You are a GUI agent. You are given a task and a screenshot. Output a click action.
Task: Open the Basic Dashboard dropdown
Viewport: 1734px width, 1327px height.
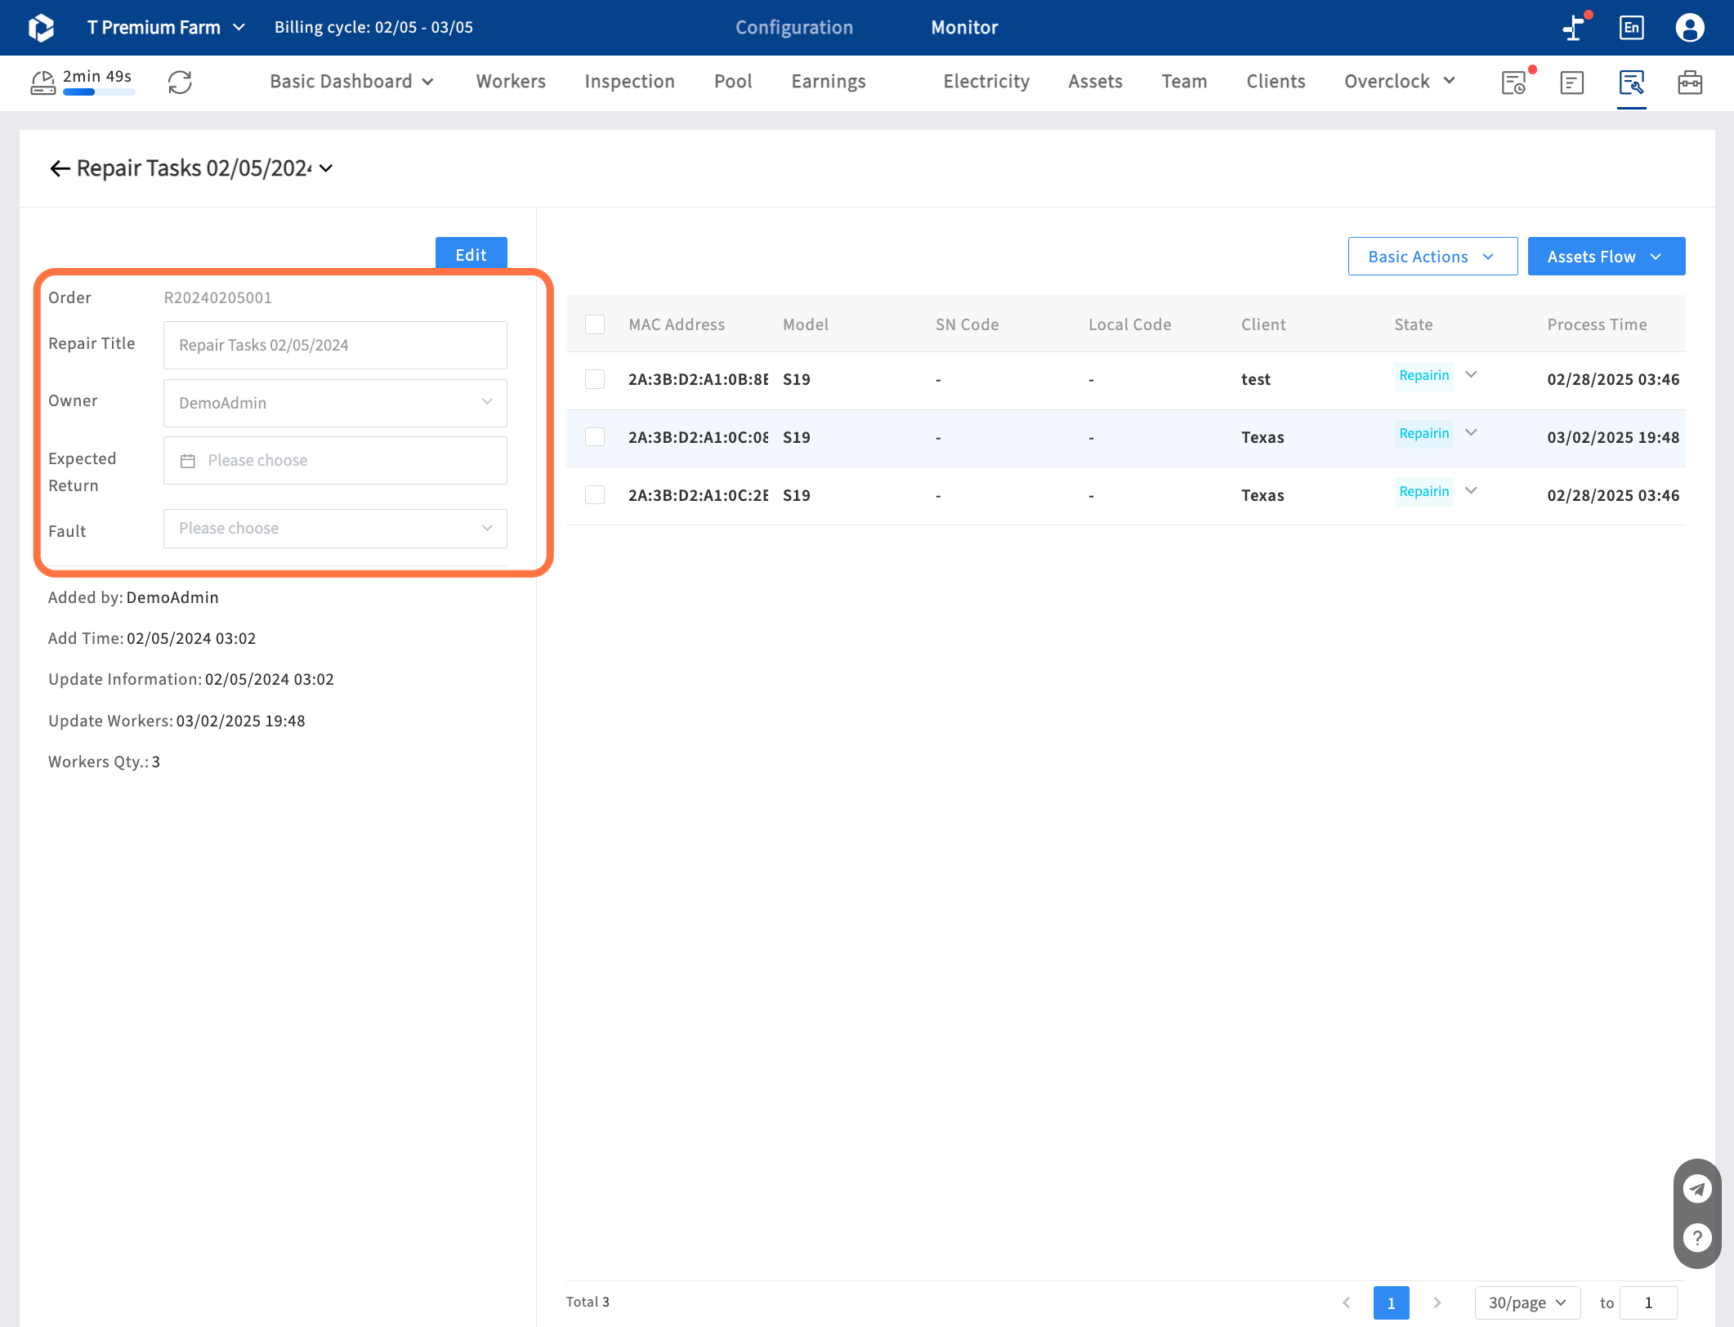(351, 82)
